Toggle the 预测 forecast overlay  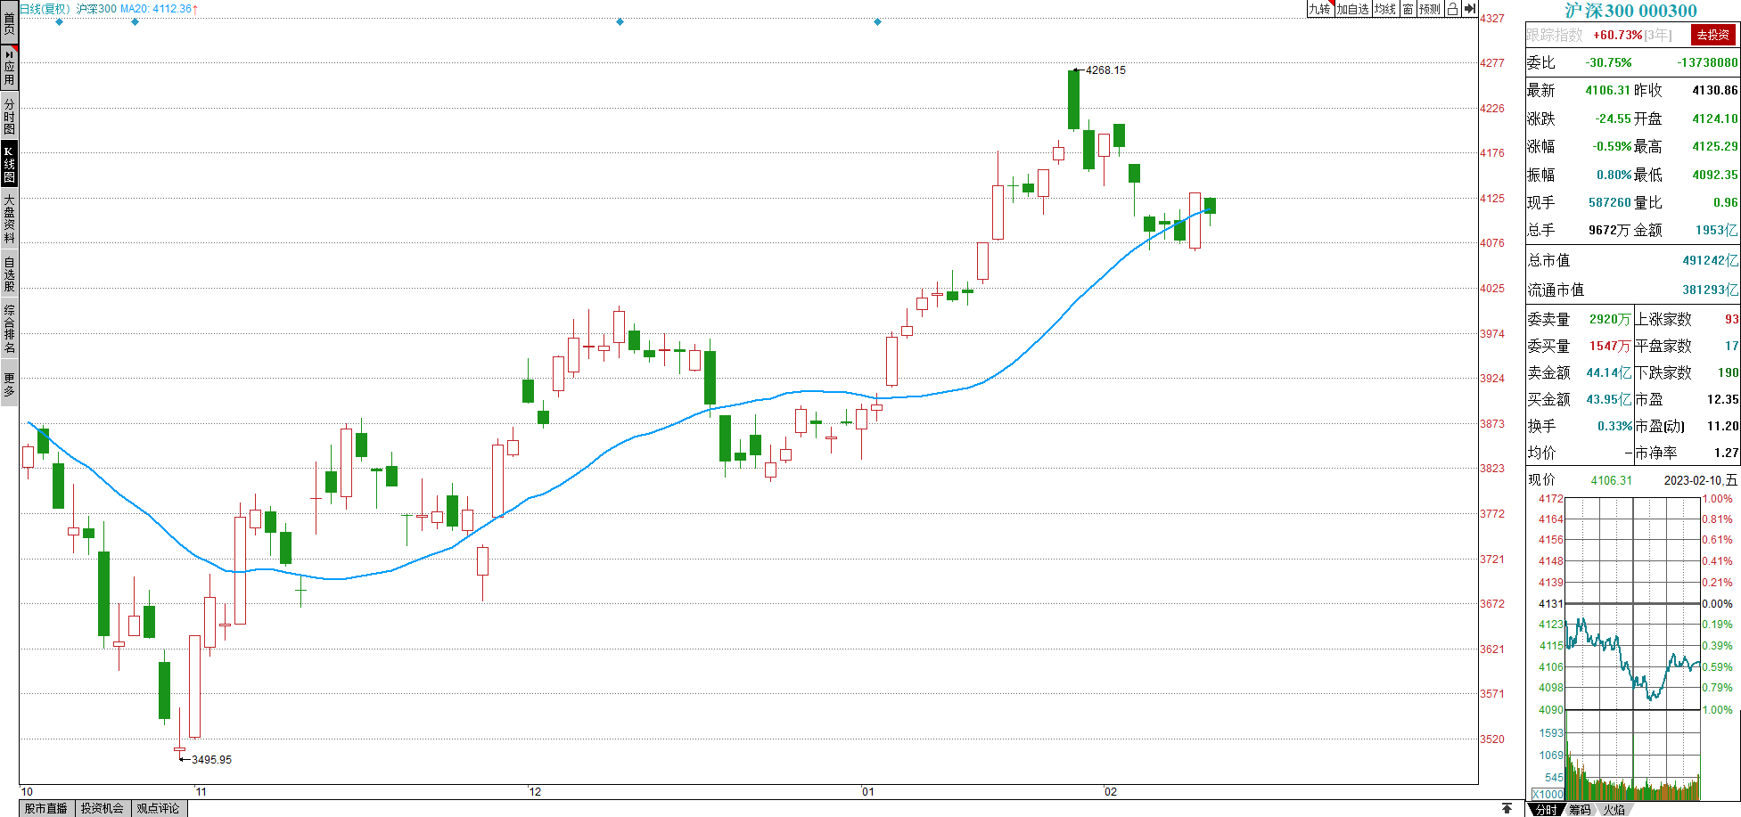point(1430,9)
